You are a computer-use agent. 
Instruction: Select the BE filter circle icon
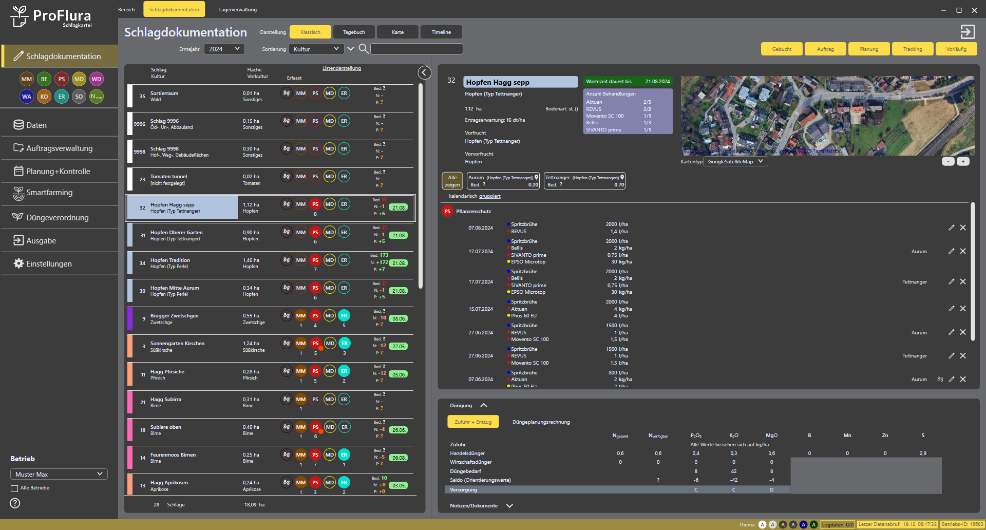[44, 79]
